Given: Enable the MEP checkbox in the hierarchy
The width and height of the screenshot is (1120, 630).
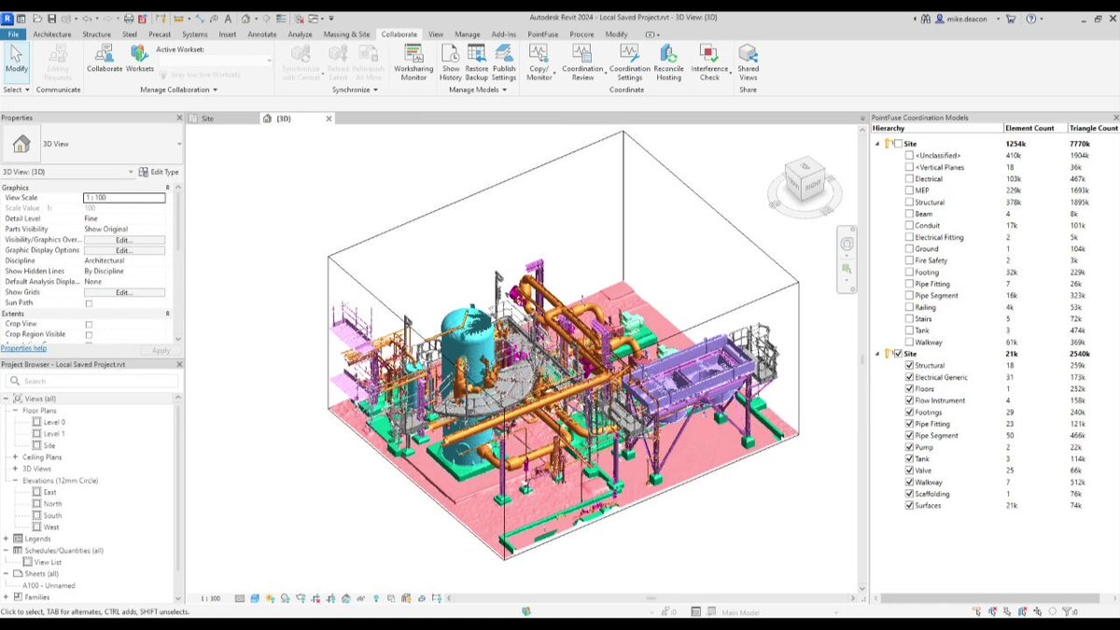Looking at the screenshot, I should (910, 190).
